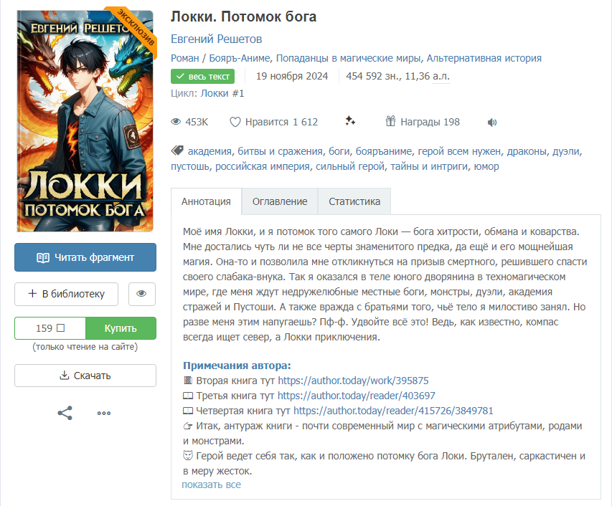Click the speaker audio icon
This screenshot has width=612, height=506.
coord(492,122)
